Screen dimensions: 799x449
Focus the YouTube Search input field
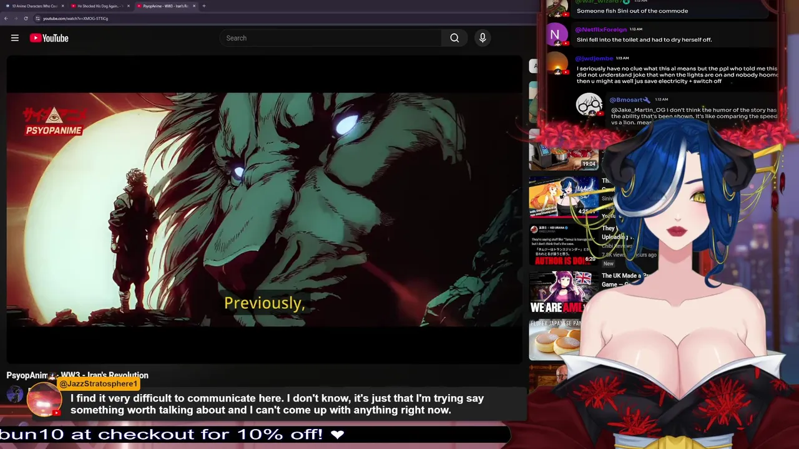click(331, 38)
